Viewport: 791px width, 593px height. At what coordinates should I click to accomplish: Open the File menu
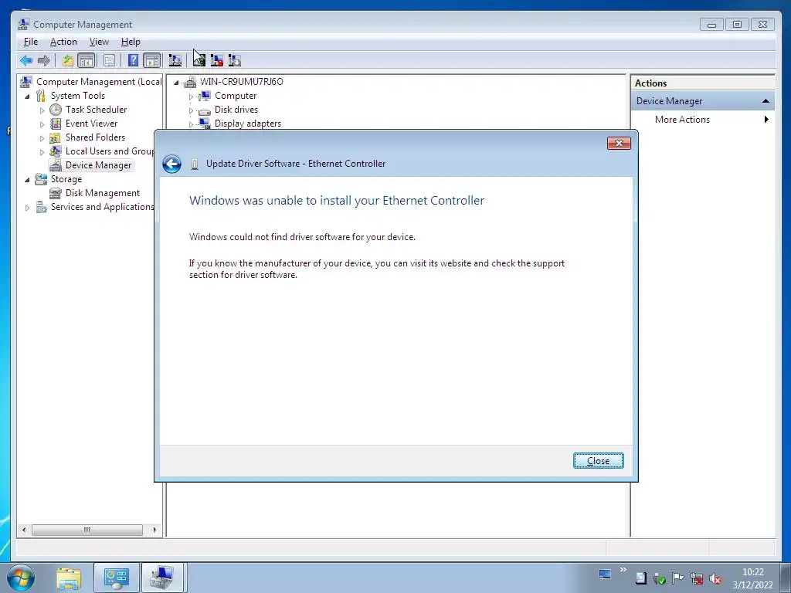pyautogui.click(x=31, y=42)
